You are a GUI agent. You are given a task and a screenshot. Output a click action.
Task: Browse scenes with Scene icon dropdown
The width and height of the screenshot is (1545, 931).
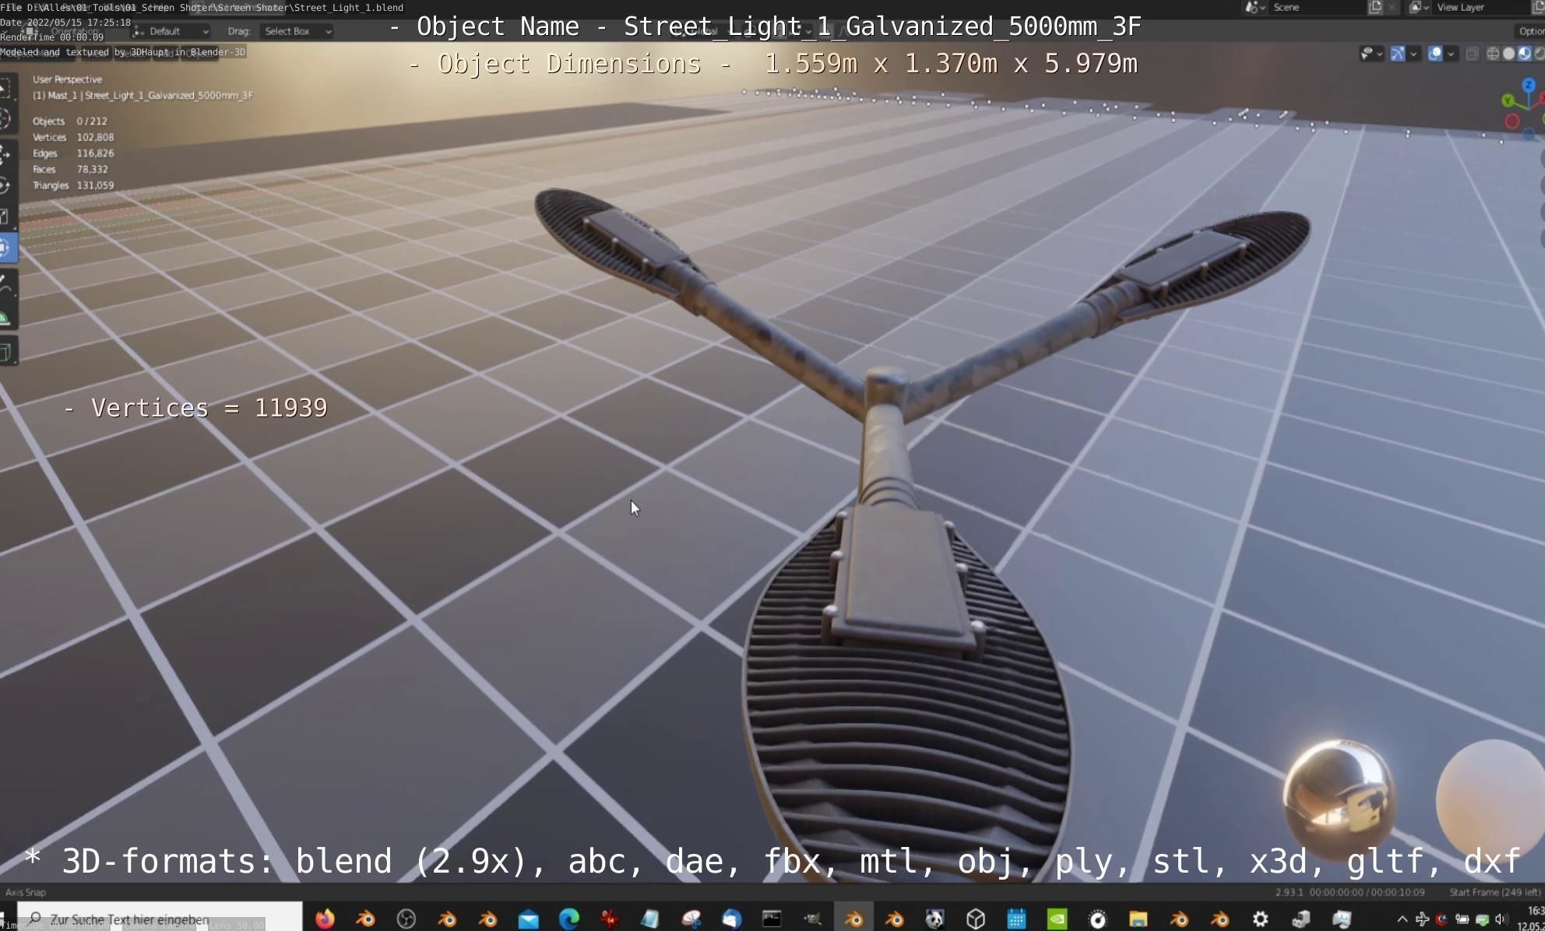click(x=1254, y=7)
